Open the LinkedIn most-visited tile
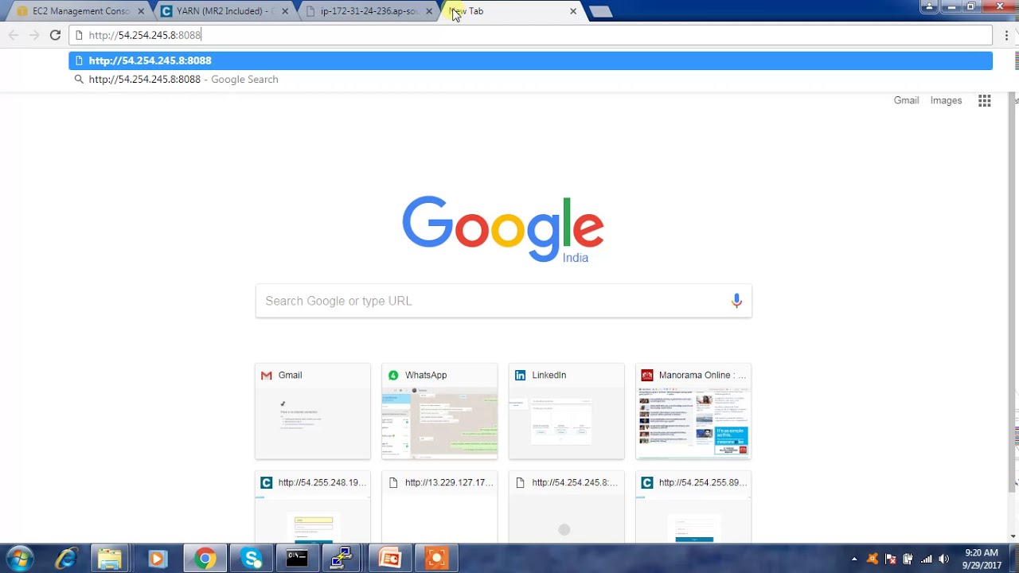This screenshot has width=1019, height=573. (x=567, y=411)
